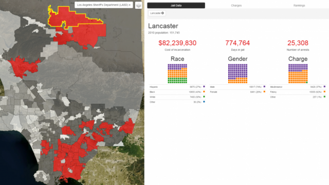Image resolution: width=329 pixels, height=185 pixels.
Task: Click the Number of arrests figure
Action: (x=298, y=43)
